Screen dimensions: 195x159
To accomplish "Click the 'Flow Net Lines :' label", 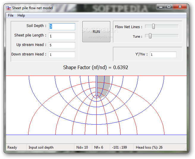I will click(x=129, y=27).
